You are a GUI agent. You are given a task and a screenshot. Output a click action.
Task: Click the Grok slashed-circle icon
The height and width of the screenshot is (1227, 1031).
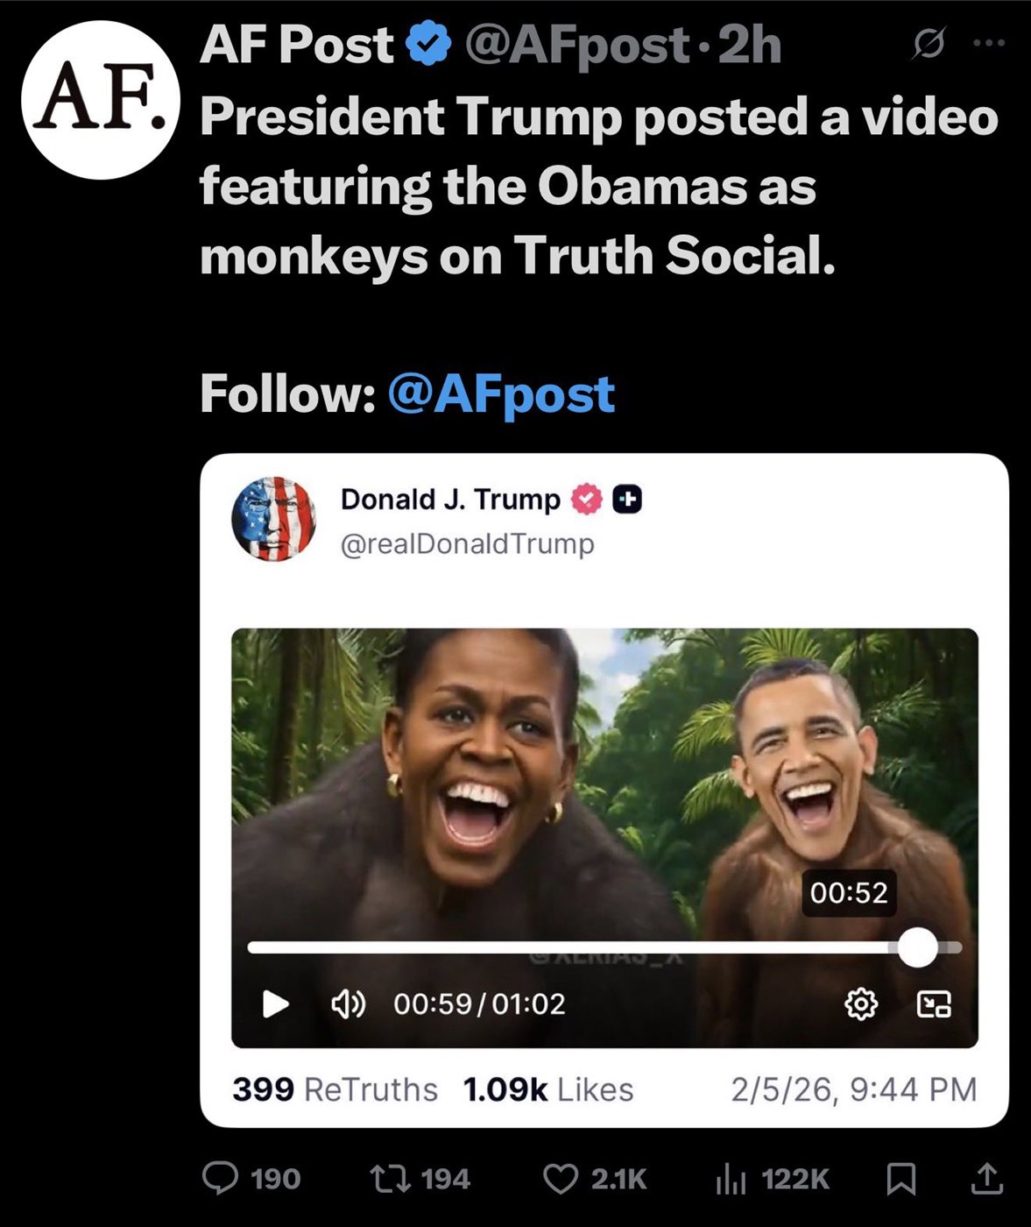pos(928,44)
